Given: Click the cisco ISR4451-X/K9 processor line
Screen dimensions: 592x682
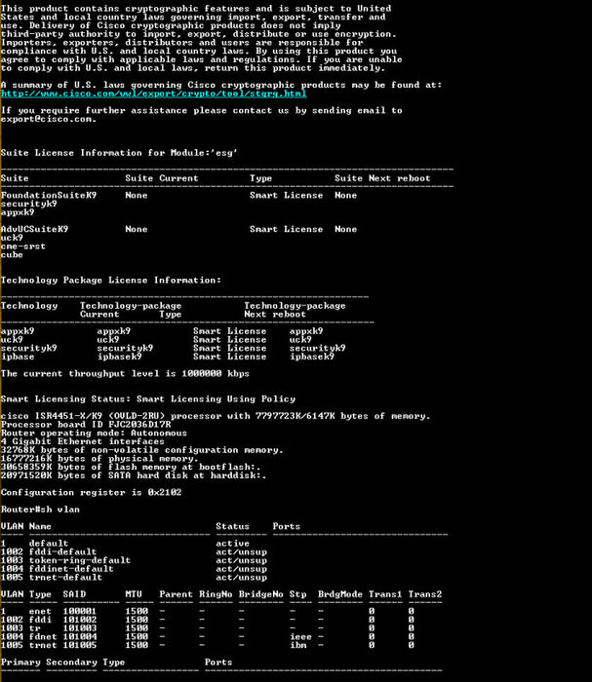Looking at the screenshot, I should tap(216, 416).
